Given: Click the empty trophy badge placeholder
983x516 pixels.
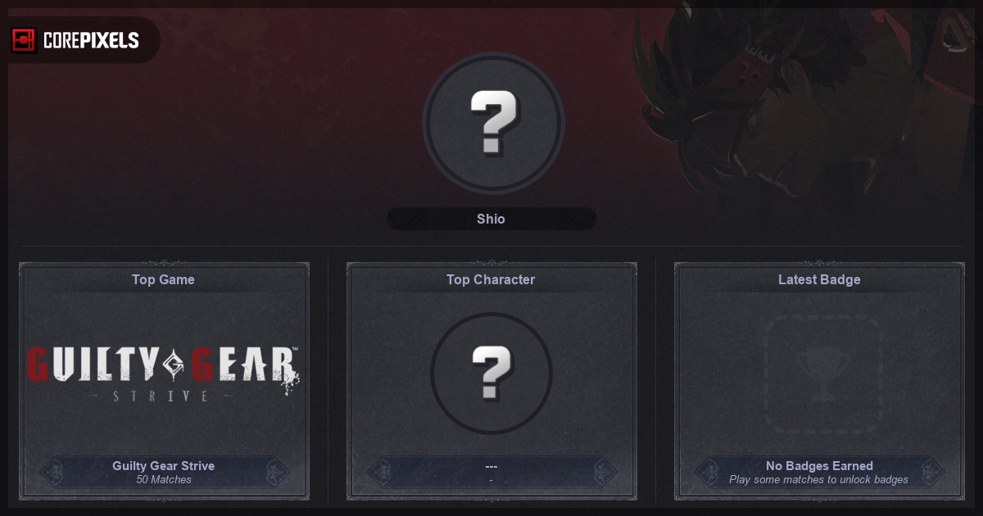Looking at the screenshot, I should (x=819, y=373).
